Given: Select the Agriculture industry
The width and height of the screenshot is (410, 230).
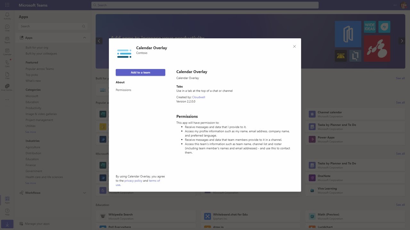Looking at the screenshot, I should [x=33, y=147].
